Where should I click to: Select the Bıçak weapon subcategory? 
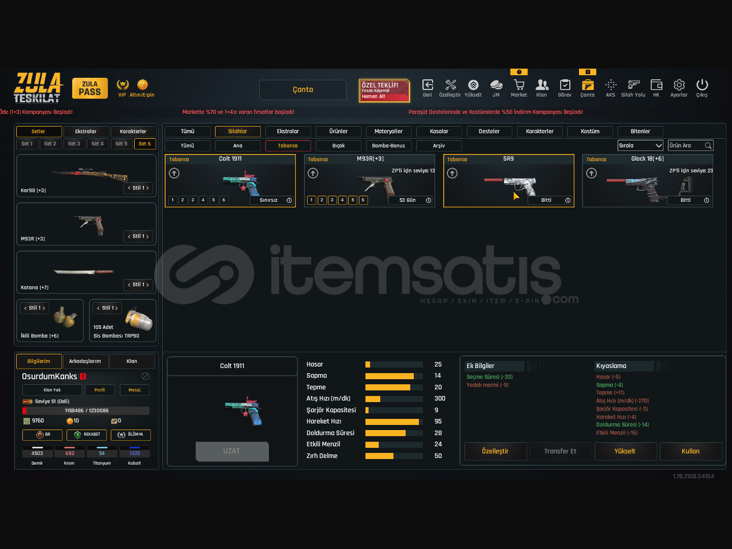[339, 146]
